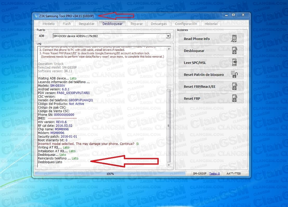Click the G930PVPU4AQI1 phone version value
Image resolution: width=288 pixels, height=207 pixels.
[81, 100]
